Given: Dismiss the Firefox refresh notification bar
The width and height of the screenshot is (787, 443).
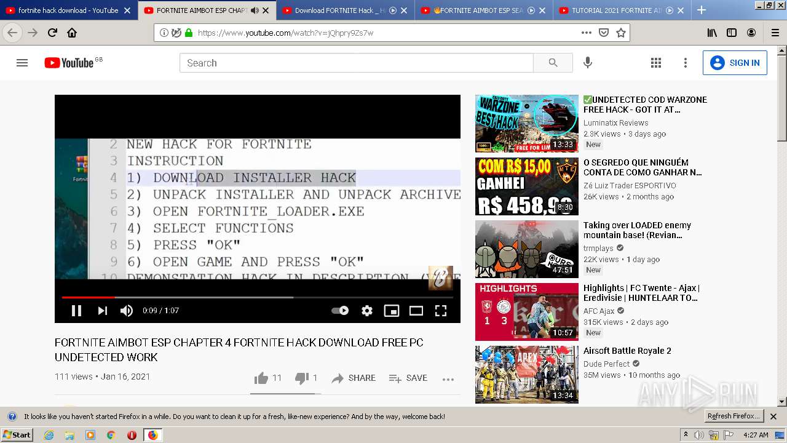Looking at the screenshot, I should pyautogui.click(x=773, y=417).
